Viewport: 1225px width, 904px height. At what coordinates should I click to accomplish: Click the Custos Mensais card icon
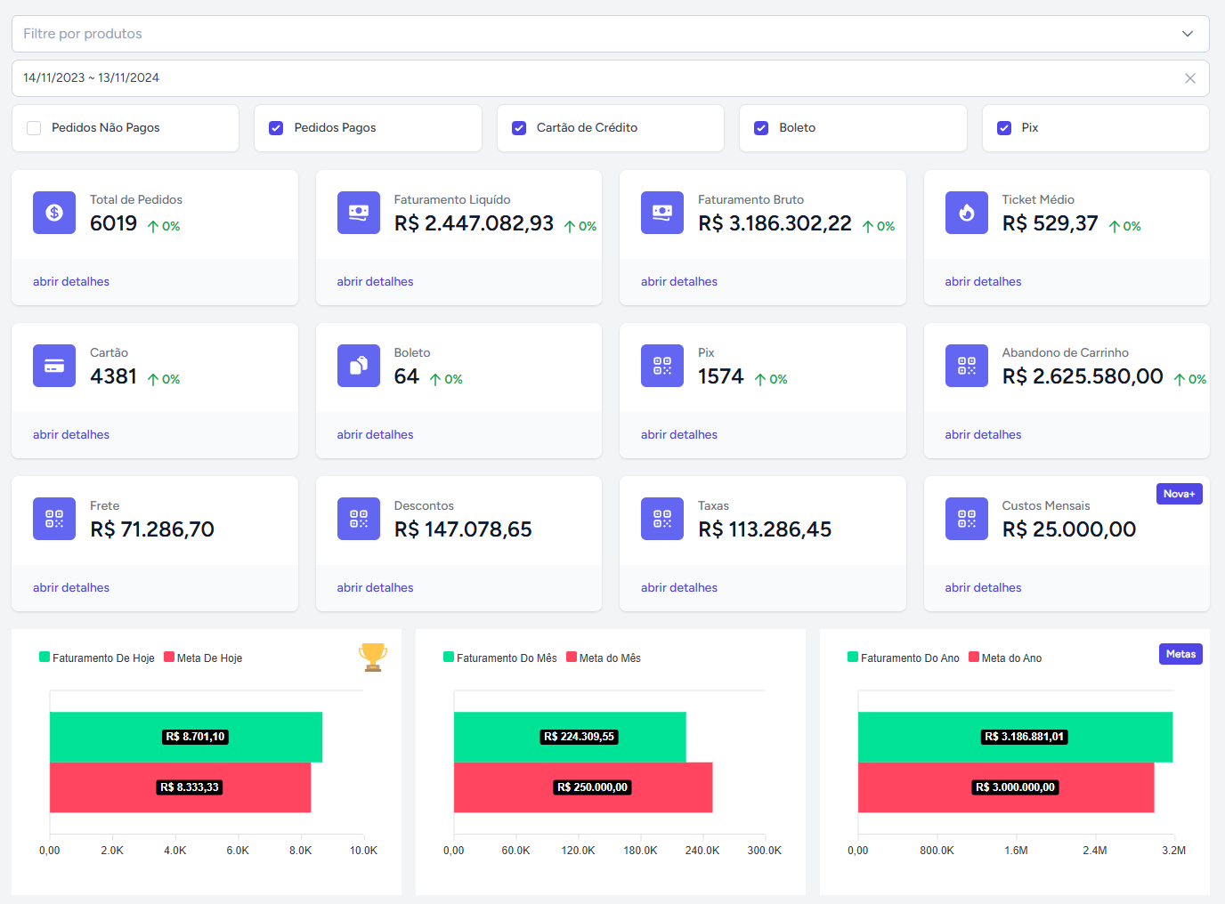pyautogui.click(x=967, y=519)
